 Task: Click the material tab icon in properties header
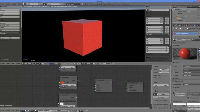coord(195,26)
